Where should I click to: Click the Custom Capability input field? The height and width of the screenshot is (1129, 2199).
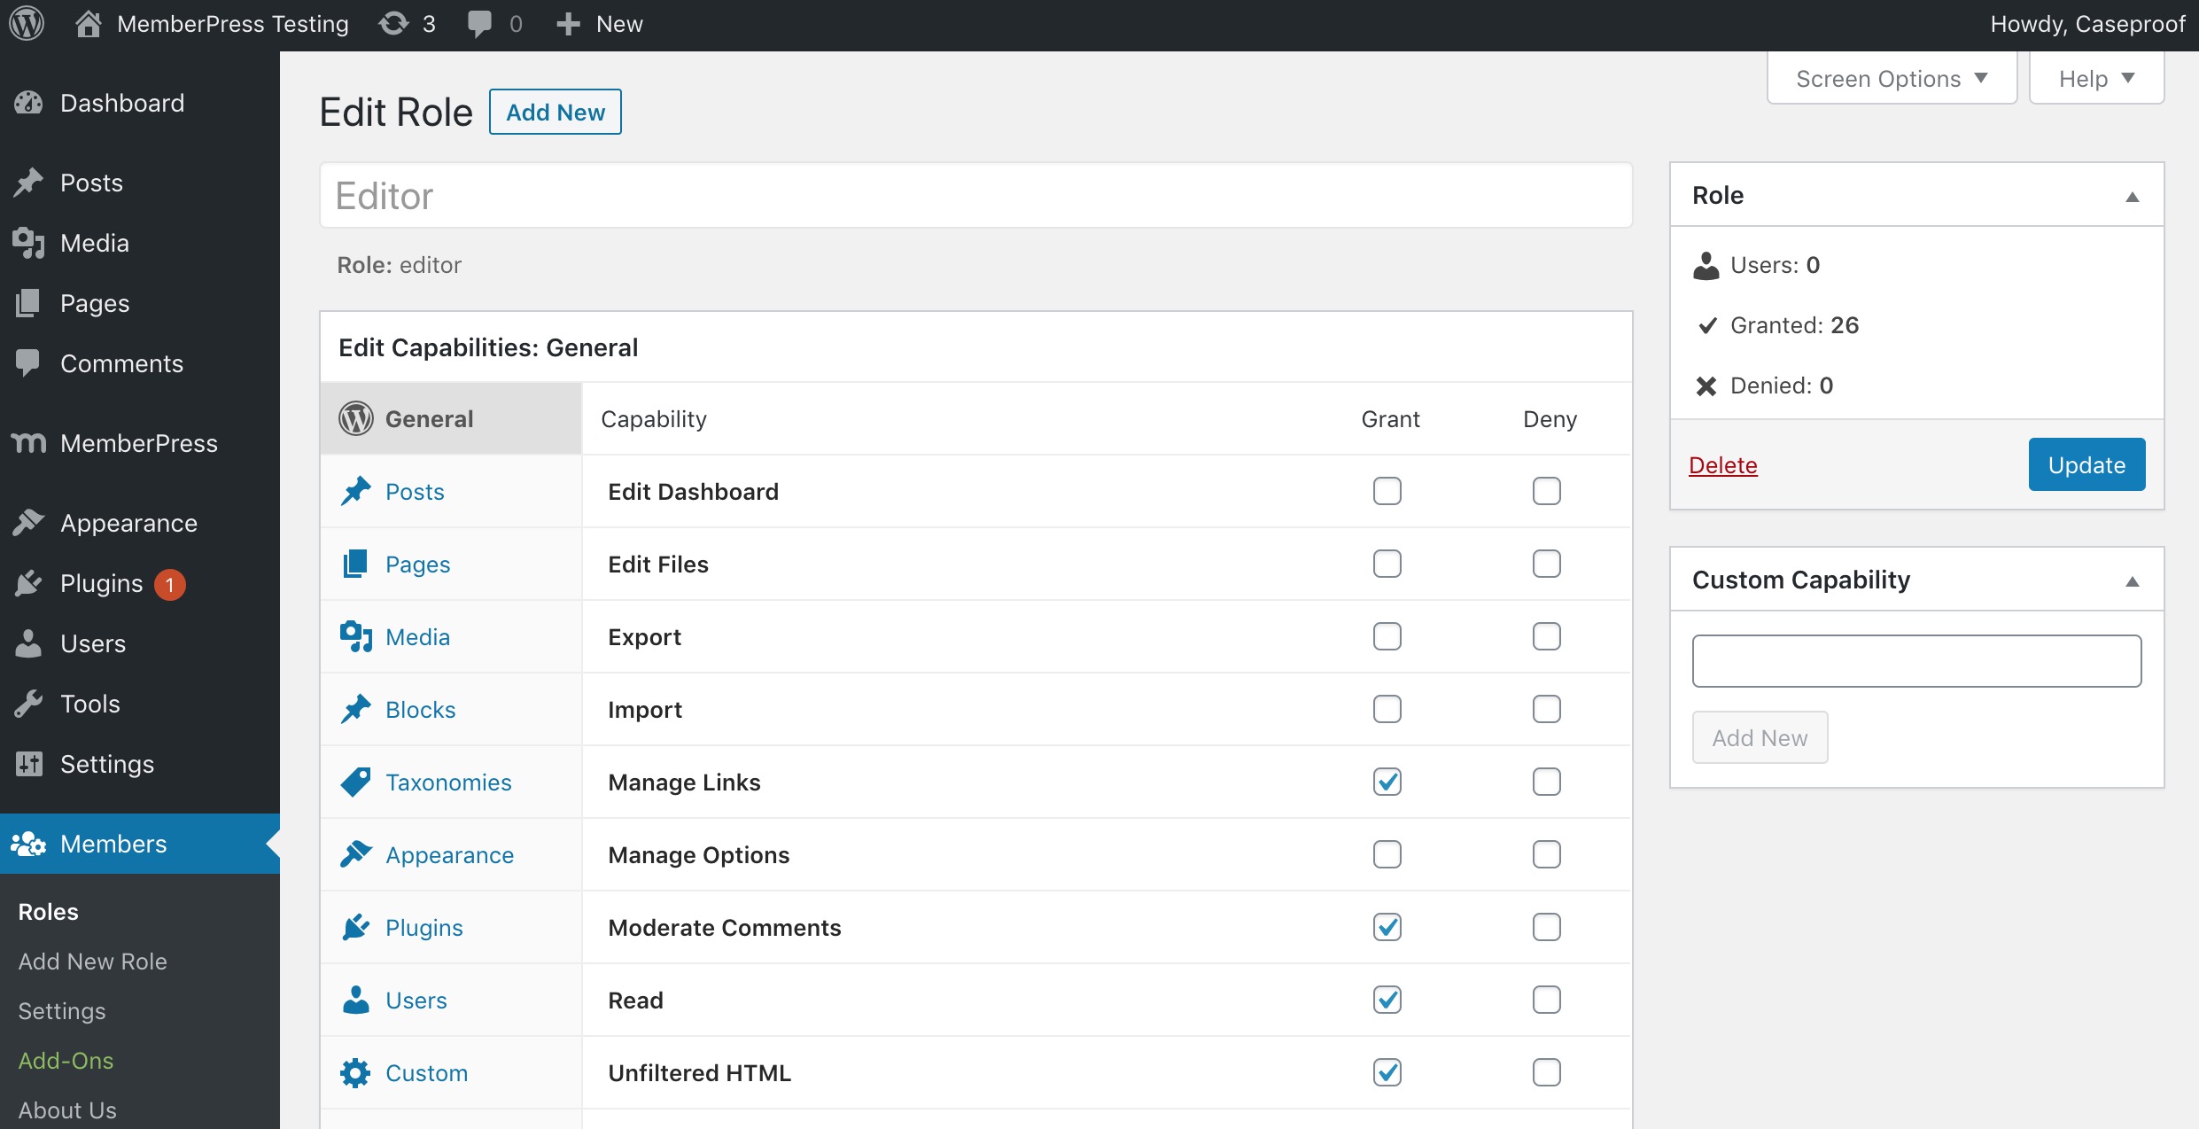coord(1917,661)
